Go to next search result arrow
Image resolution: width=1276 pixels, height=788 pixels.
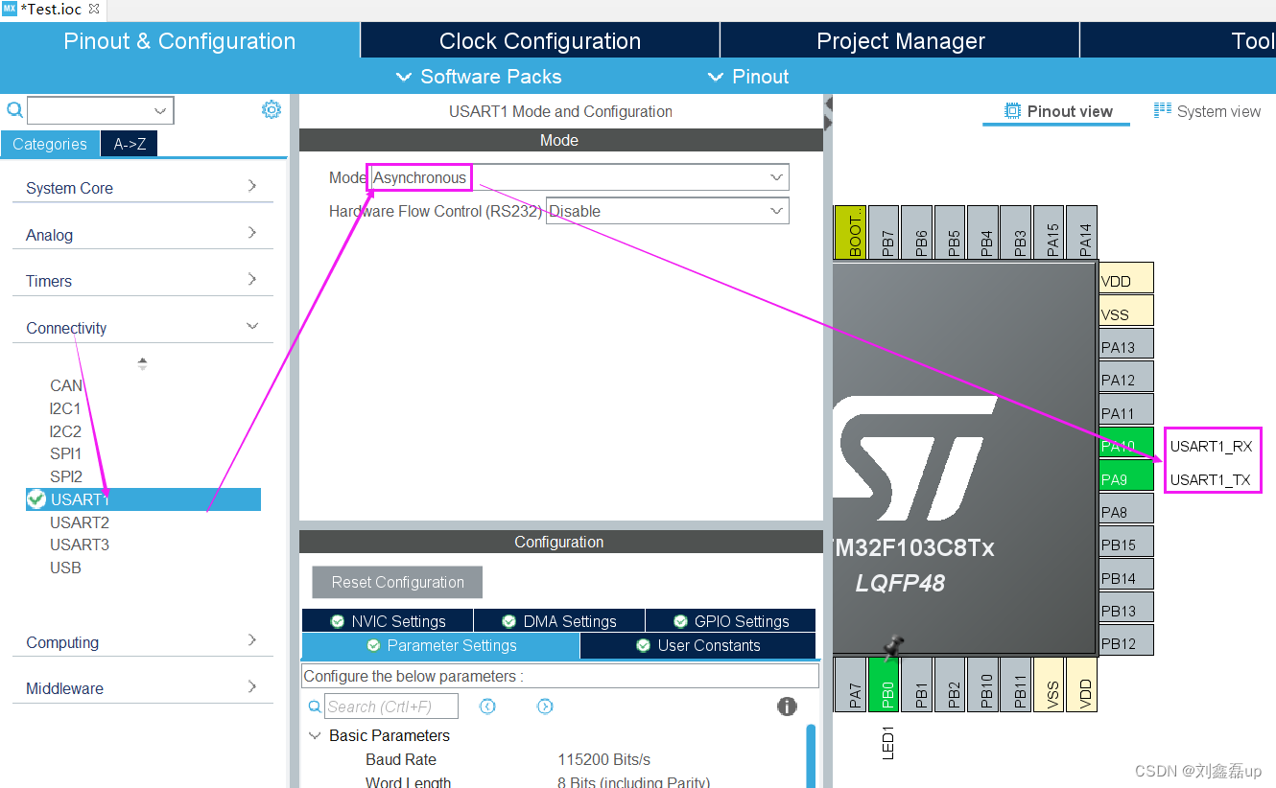[x=545, y=707]
